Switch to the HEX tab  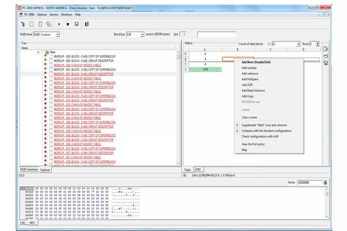point(32,223)
